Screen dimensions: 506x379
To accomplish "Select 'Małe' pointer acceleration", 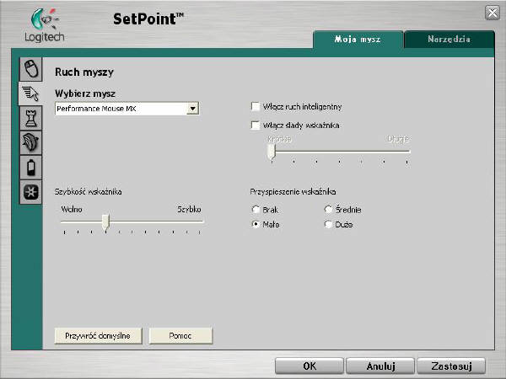I will click(256, 224).
